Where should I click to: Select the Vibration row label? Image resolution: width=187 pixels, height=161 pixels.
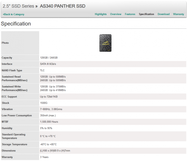click(7, 109)
